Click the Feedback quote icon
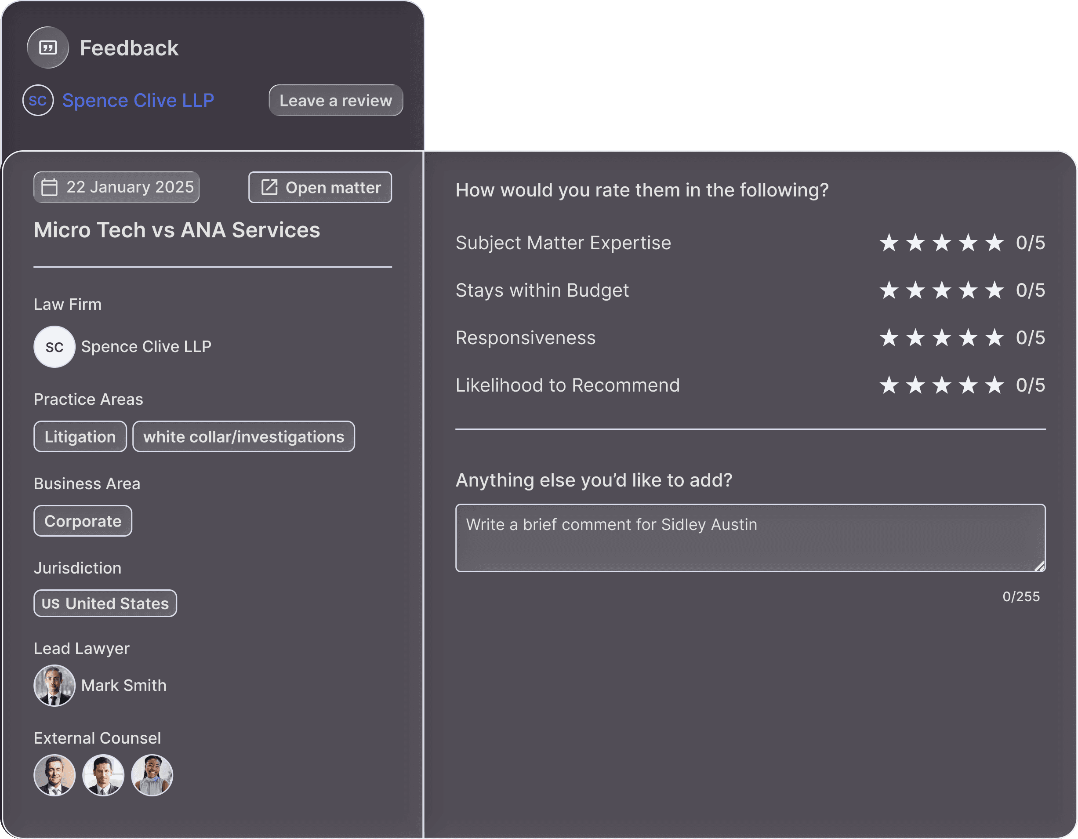Viewport: 1078px width, 839px height. [48, 47]
